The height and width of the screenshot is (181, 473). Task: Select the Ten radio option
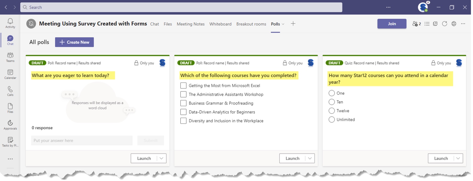click(x=331, y=102)
